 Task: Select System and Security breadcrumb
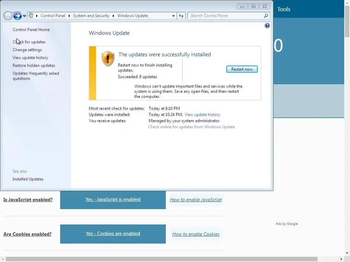(91, 16)
